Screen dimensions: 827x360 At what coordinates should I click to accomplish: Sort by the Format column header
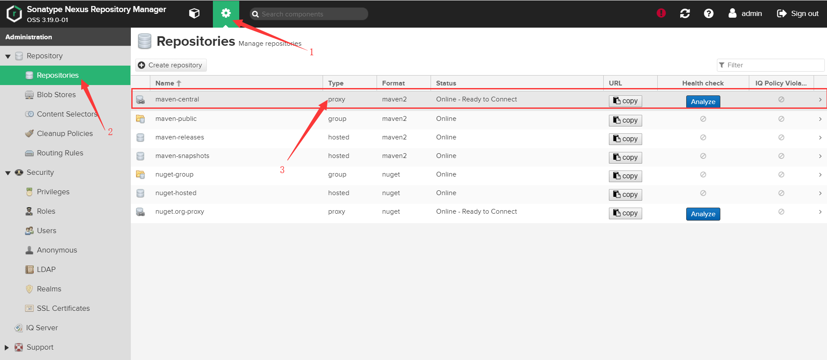[404, 83]
